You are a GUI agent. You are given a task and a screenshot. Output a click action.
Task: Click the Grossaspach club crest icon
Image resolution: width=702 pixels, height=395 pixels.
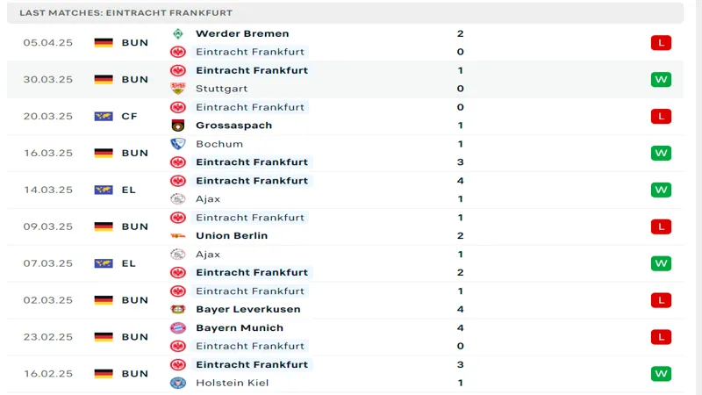(178, 126)
